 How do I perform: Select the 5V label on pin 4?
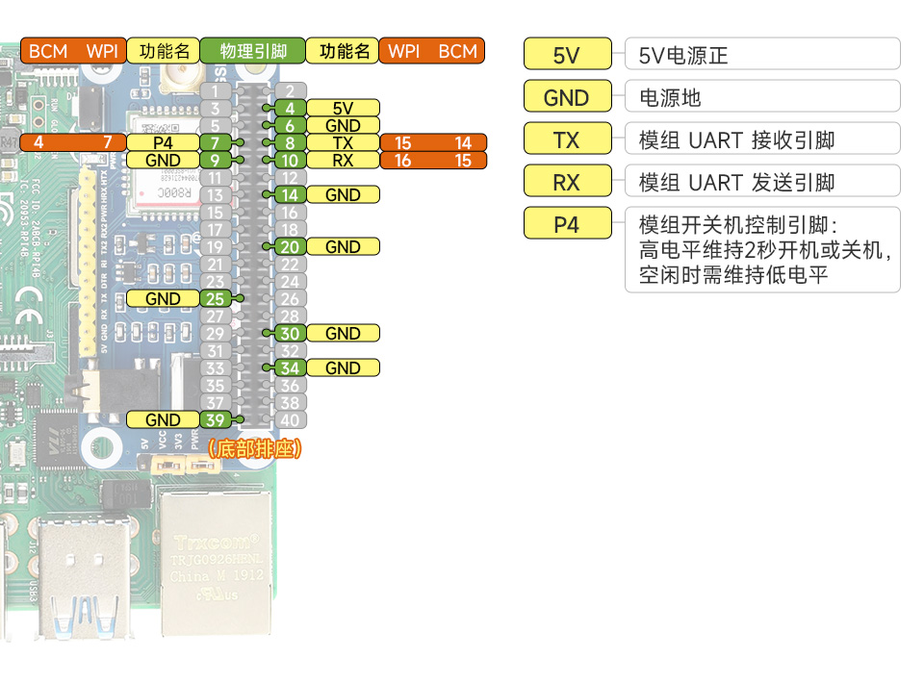(344, 108)
